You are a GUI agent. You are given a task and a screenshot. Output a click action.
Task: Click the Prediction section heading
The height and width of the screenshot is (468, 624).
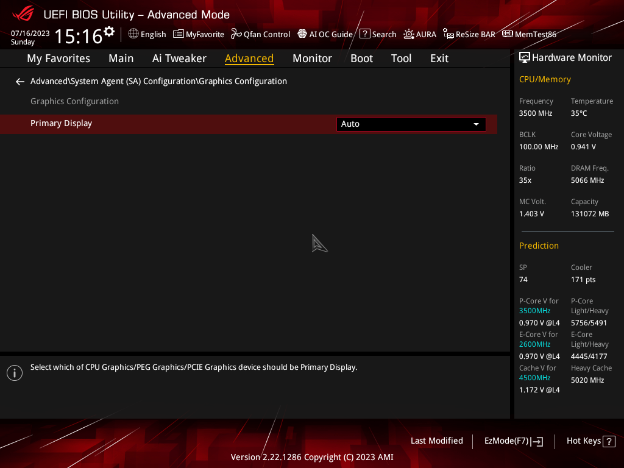(539, 246)
